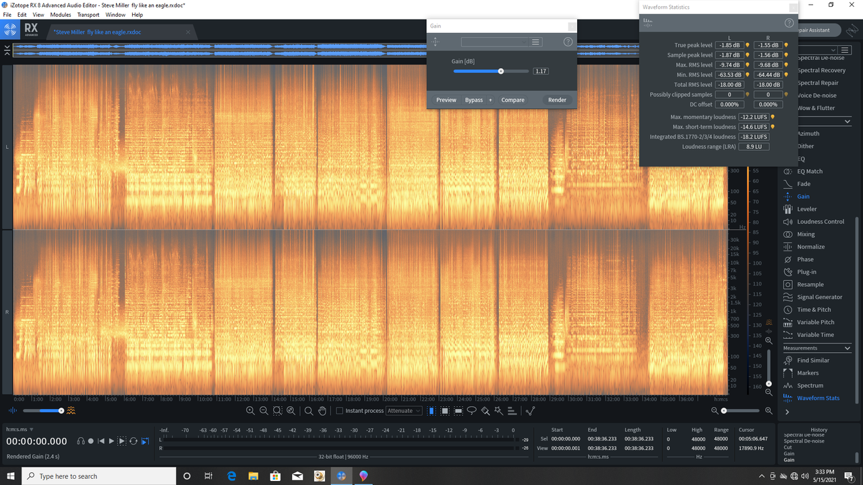The image size is (863, 485).
Task: Open the Modules menu
Action: [61, 15]
